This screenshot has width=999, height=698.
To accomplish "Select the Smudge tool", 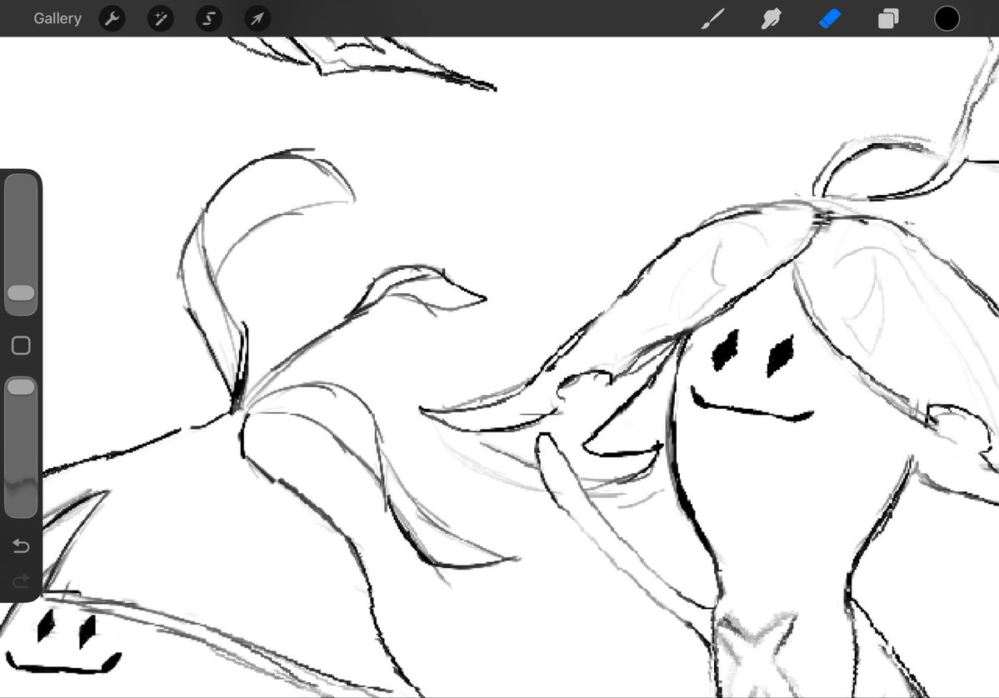I will point(771,18).
